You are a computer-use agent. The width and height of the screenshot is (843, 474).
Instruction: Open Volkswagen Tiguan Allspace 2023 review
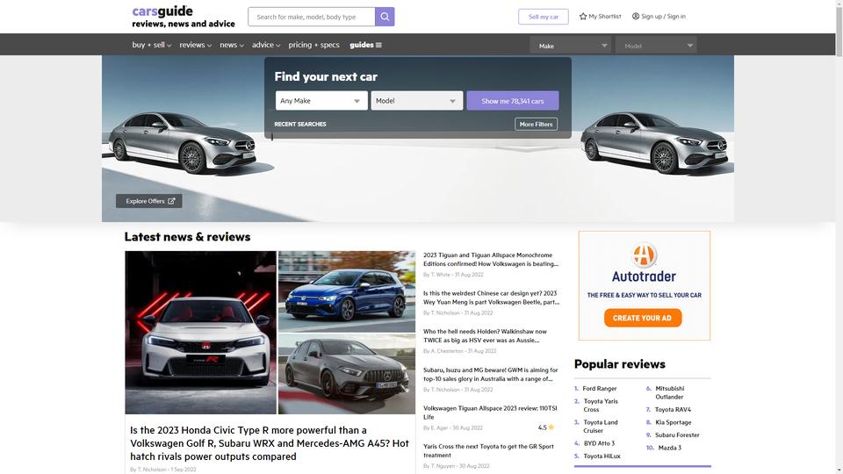tap(490, 413)
